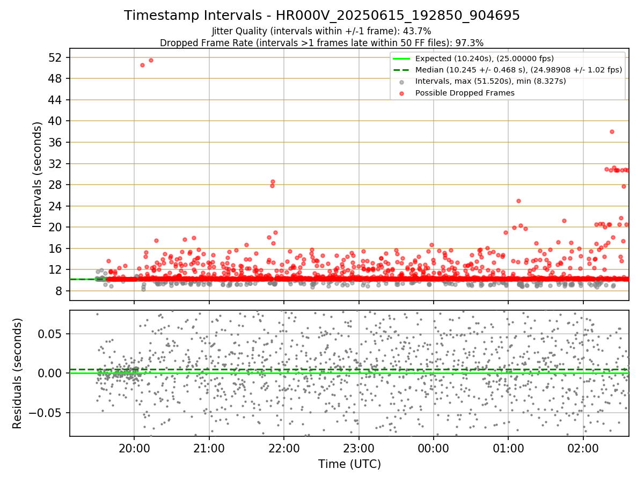Screen dimensions: 644x483
Task: Click the '12' y-axis tick label
Action: coord(56,269)
